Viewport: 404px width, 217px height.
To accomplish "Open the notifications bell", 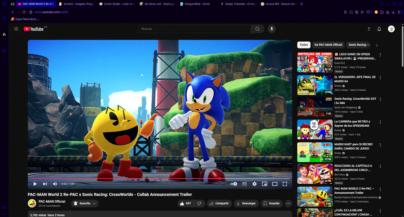I will [379, 29].
